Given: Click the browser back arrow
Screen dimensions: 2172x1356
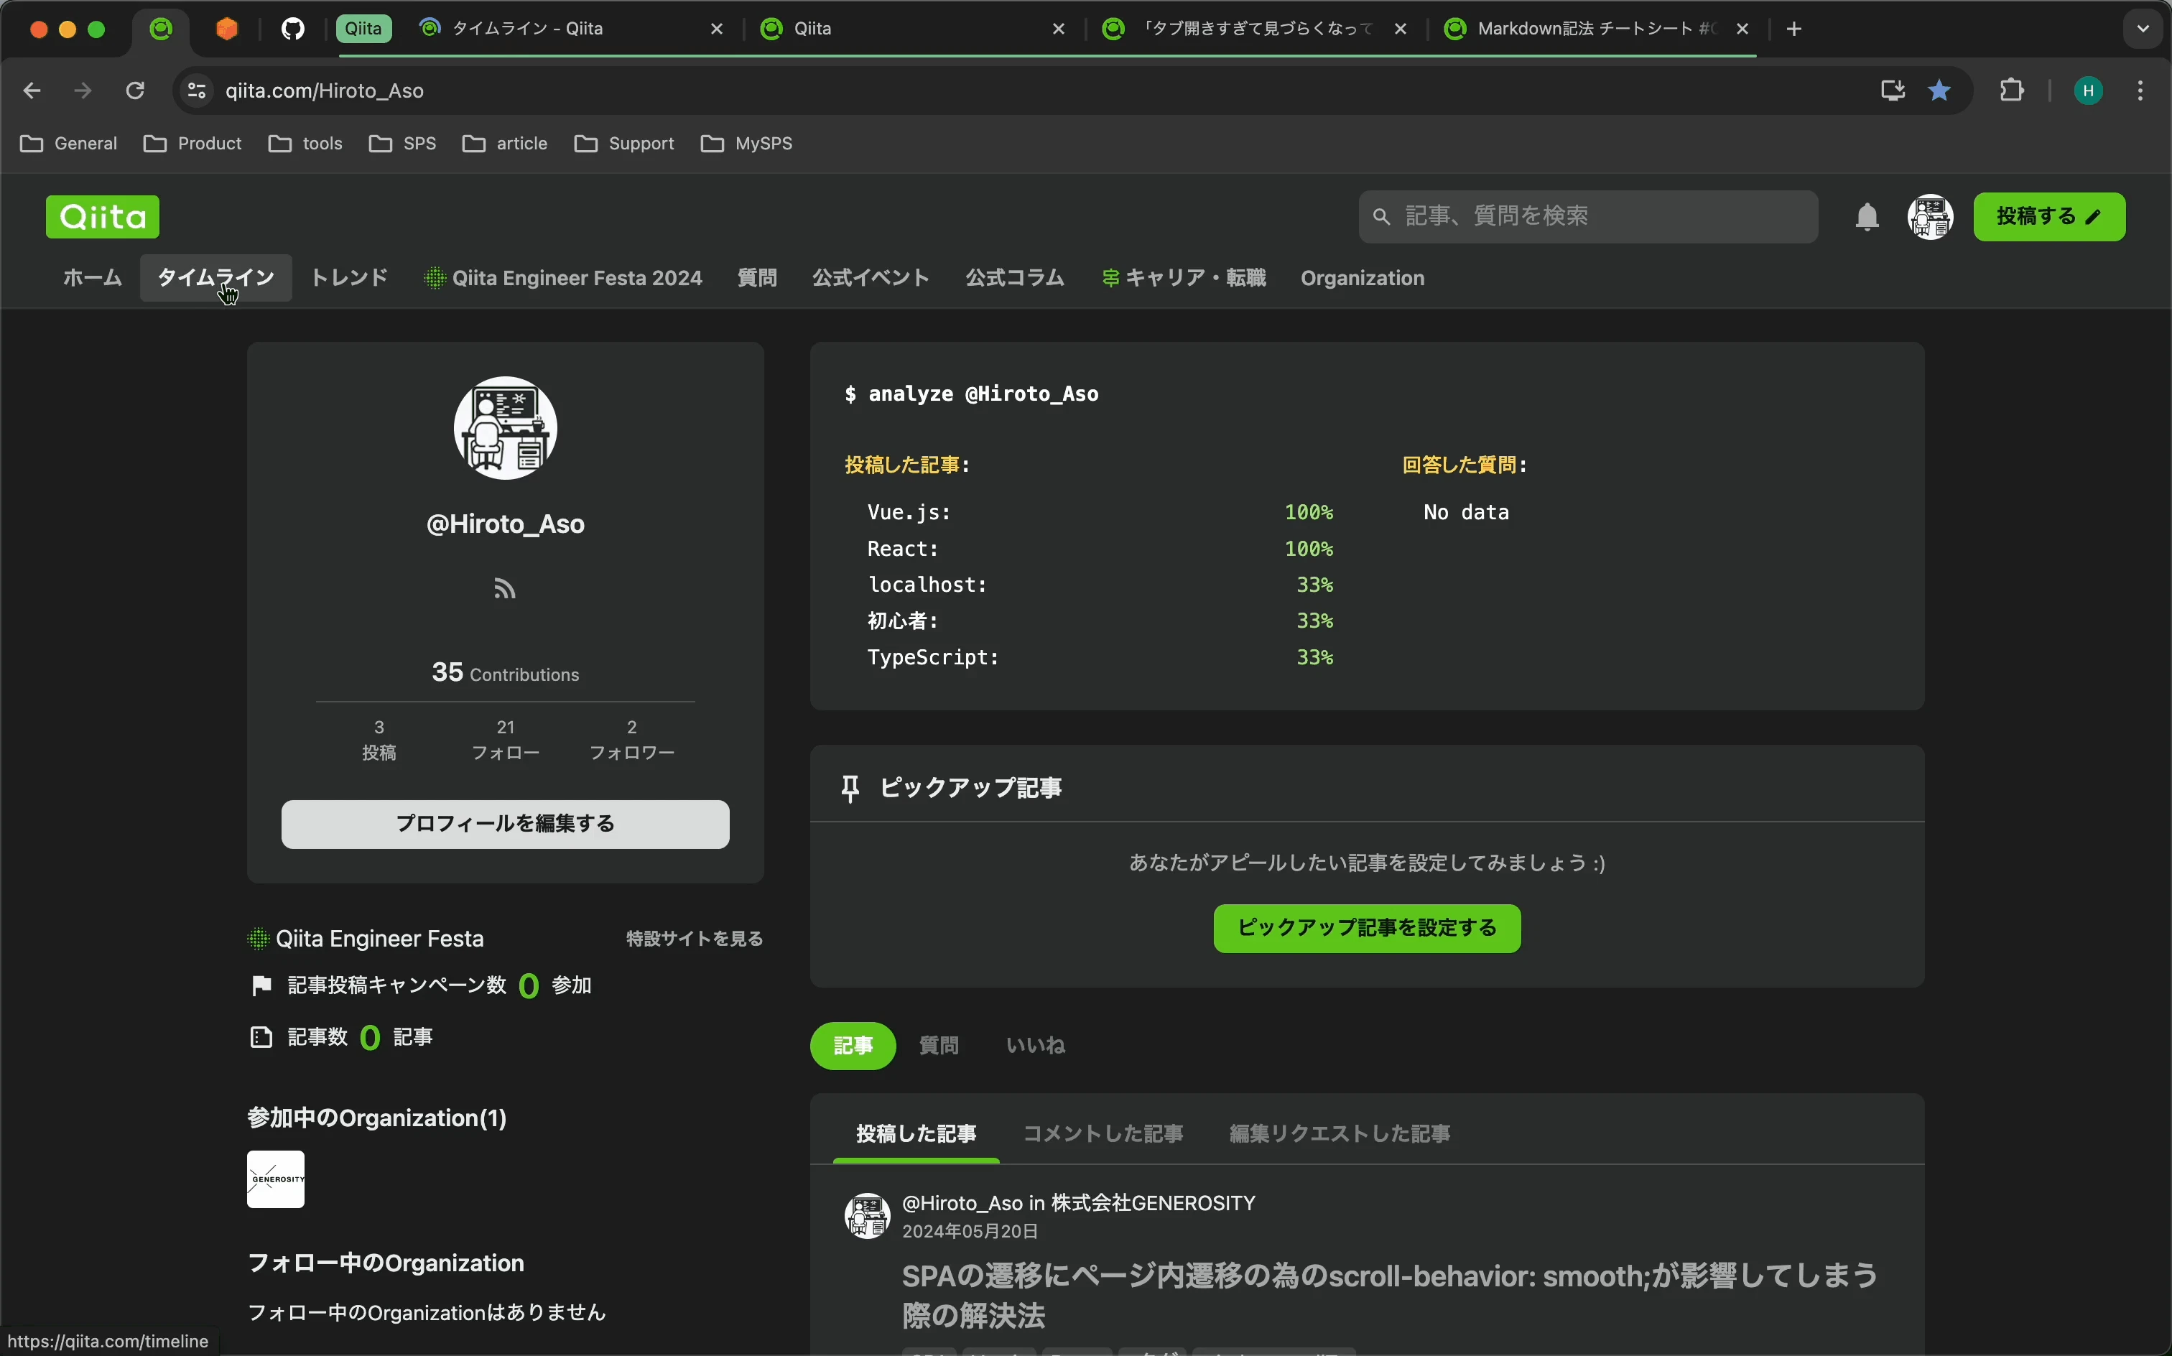Looking at the screenshot, I should [x=32, y=90].
